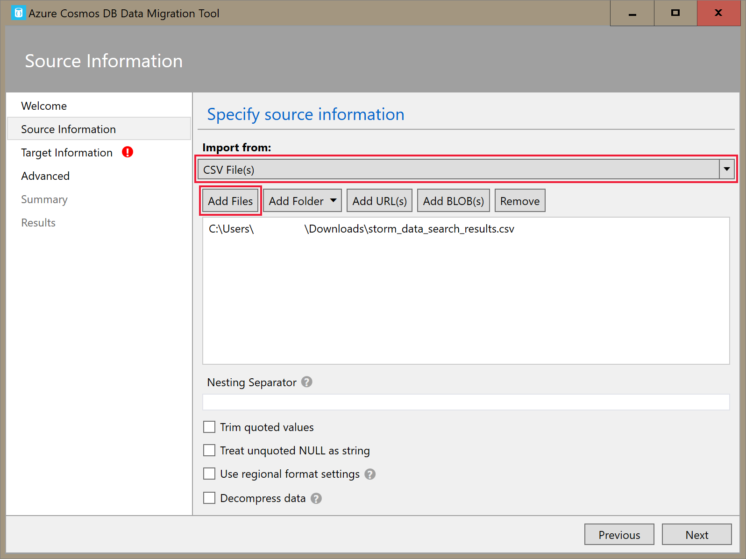746x559 pixels.
Task: Enable the Decompress data checkbox
Action: click(209, 498)
